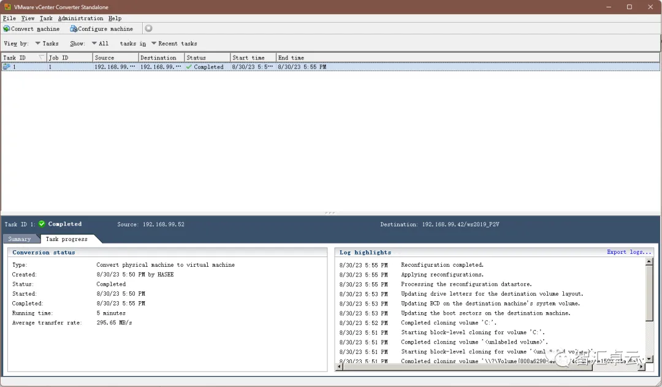The height and width of the screenshot is (387, 662).
Task: Select the Source cell 192.168.99 in task row
Action: (x=115, y=67)
